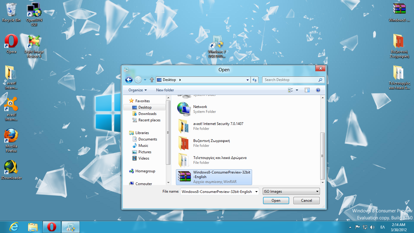The height and width of the screenshot is (233, 414).
Task: Click Back arrow in Open dialog
Action: click(x=129, y=80)
